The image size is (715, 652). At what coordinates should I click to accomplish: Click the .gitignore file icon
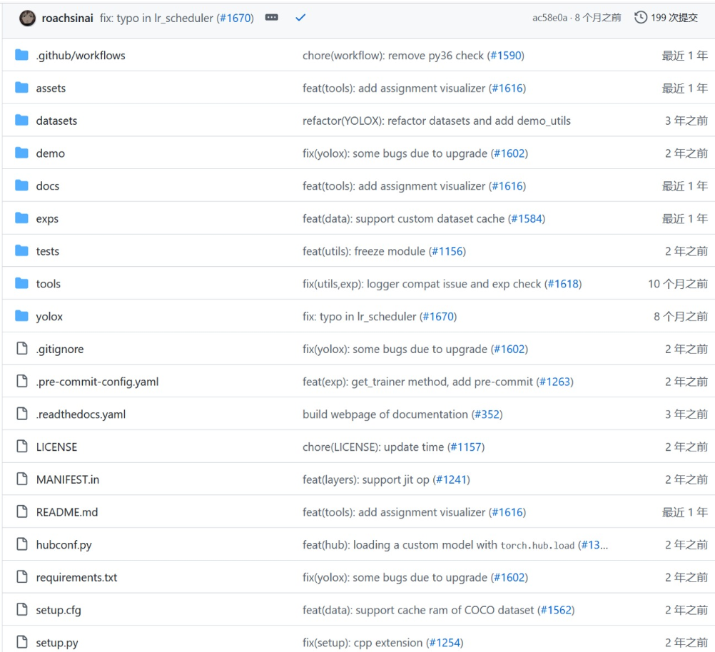(22, 350)
